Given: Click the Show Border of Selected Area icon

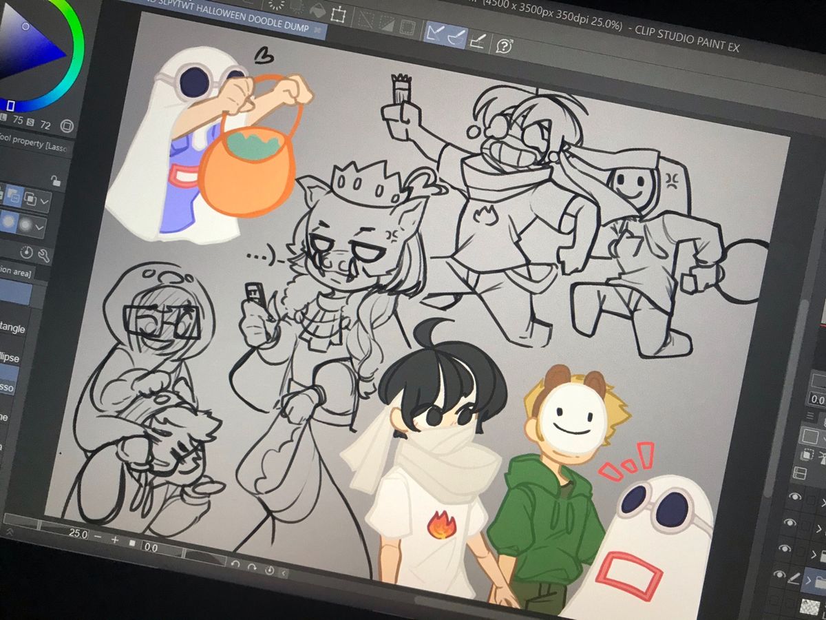Looking at the screenshot, I should (x=408, y=27).
